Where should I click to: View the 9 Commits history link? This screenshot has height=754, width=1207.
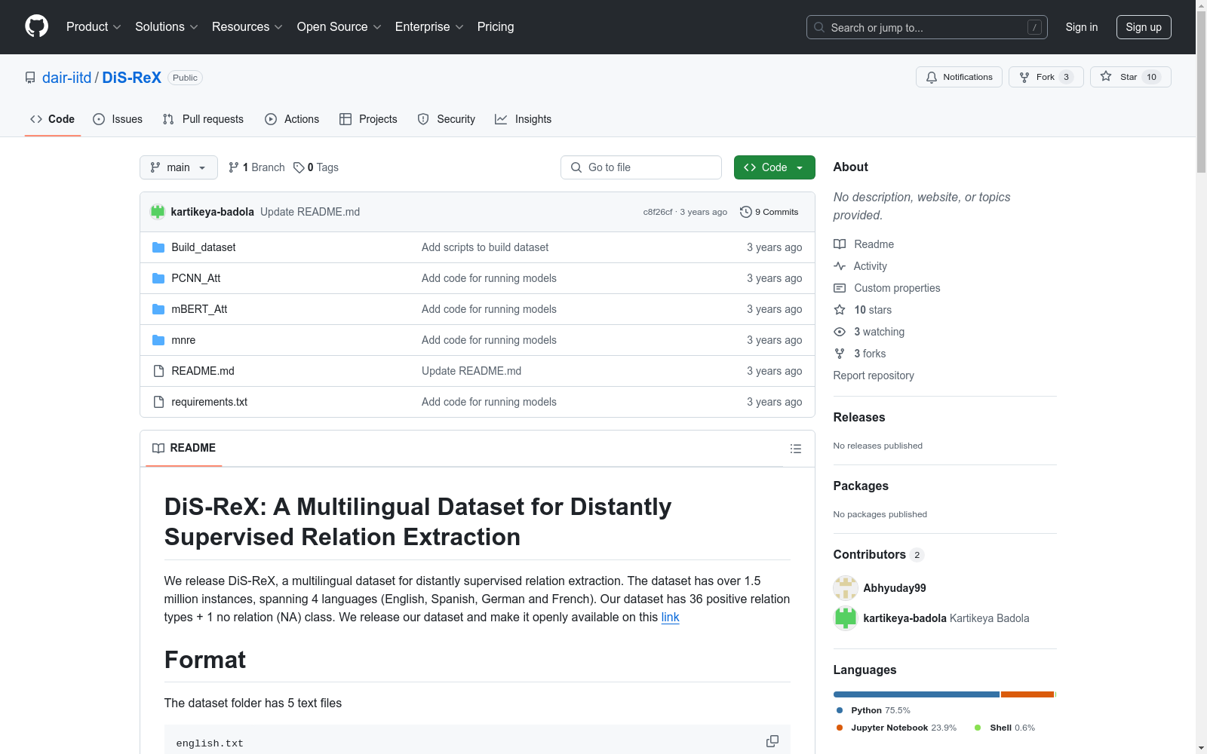click(x=769, y=212)
